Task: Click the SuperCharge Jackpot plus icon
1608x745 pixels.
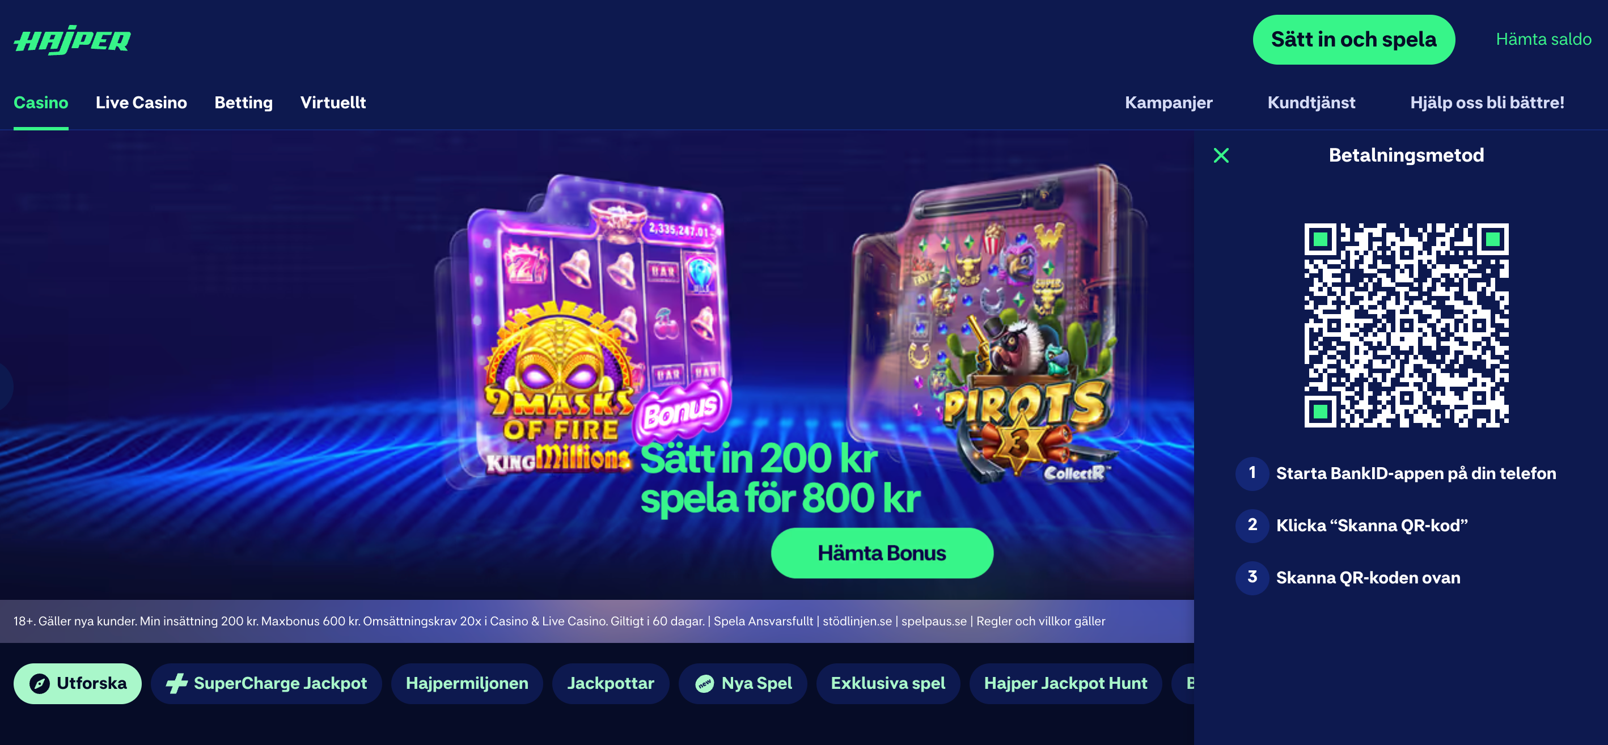Action: (x=177, y=683)
